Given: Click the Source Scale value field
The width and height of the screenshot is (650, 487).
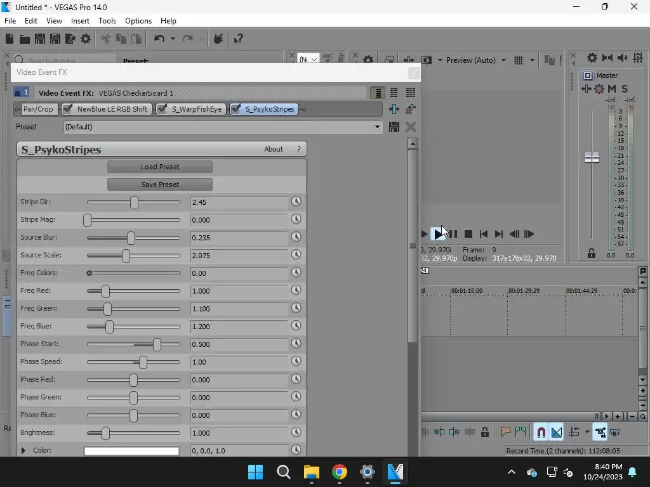Looking at the screenshot, I should [239, 256].
